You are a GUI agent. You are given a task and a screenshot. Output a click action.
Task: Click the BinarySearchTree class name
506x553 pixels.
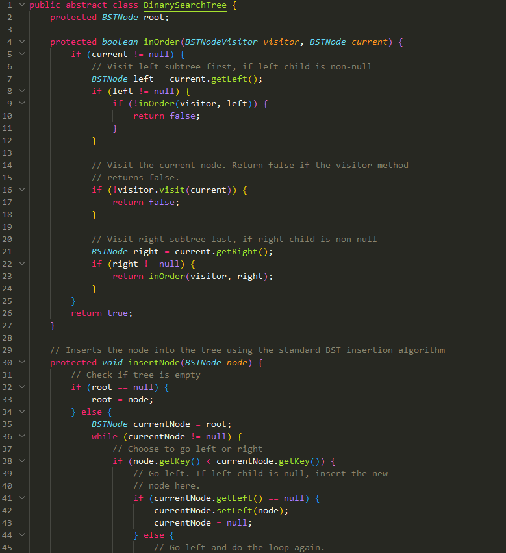point(185,5)
